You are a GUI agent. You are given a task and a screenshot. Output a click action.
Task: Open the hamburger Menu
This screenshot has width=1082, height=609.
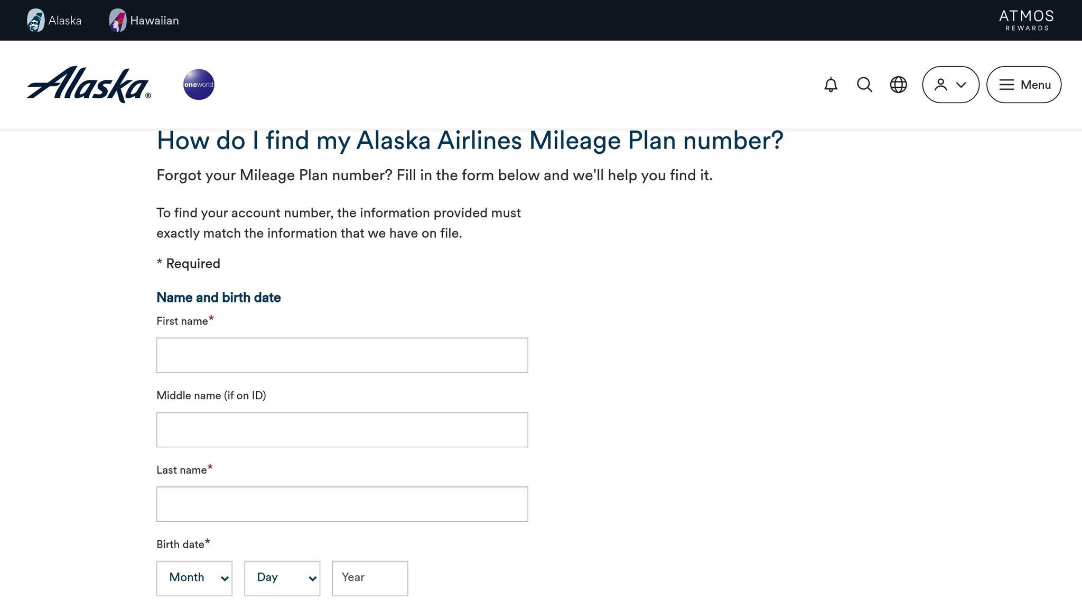click(x=1023, y=85)
